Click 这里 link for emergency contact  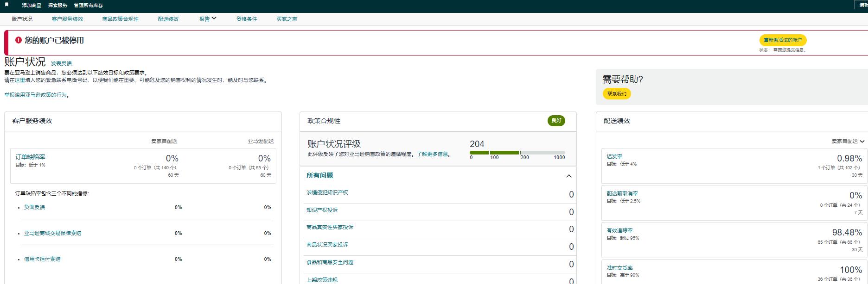pyautogui.click(x=19, y=80)
